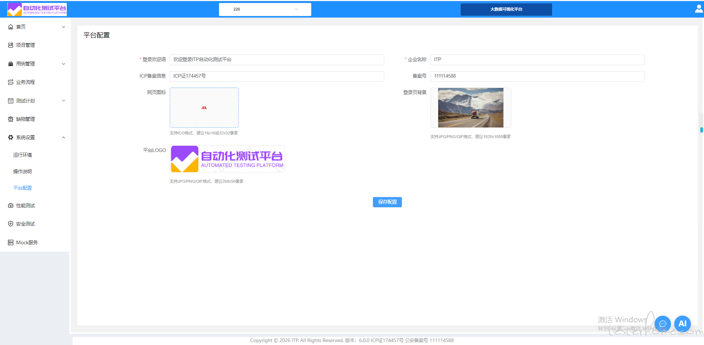The image size is (704, 345).
Task: Click the defect management bug icon
Action: click(x=11, y=119)
